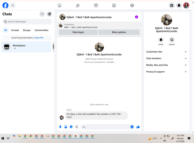The image size is (194, 143).
Task: Choose a GIF icon
Action: coord(77,127)
